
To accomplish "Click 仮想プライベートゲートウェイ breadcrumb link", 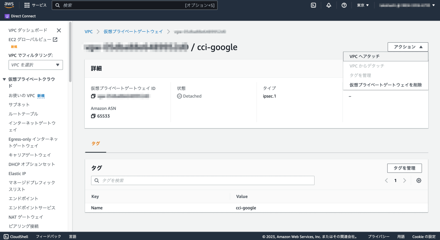I will (133, 32).
